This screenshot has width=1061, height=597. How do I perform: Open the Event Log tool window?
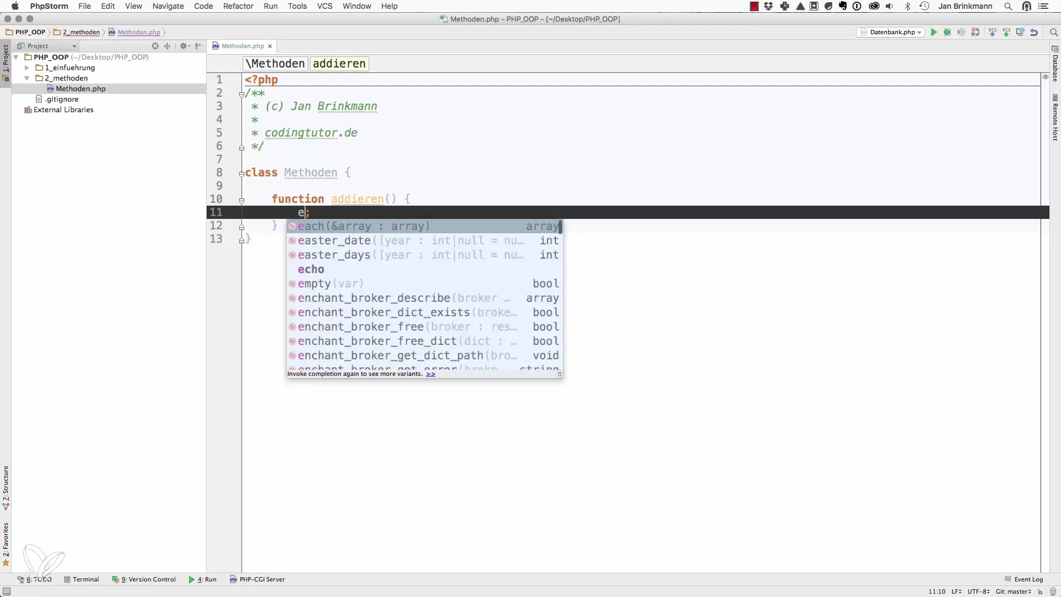pyautogui.click(x=1023, y=579)
